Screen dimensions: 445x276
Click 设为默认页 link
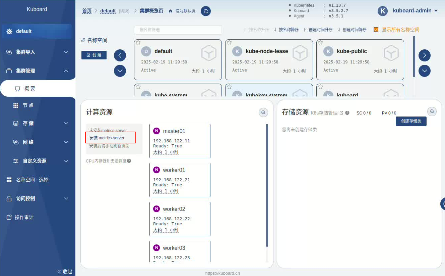pyautogui.click(x=185, y=11)
